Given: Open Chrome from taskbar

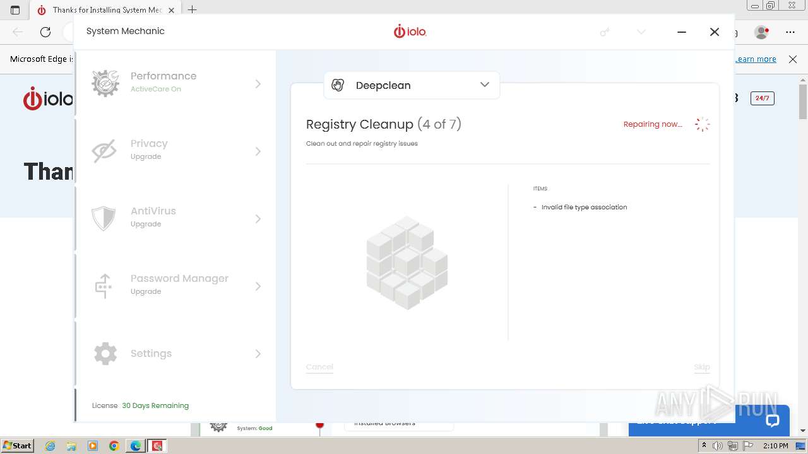Looking at the screenshot, I should (x=114, y=446).
